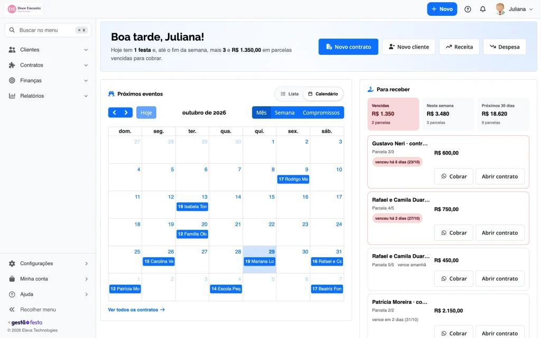Viewport: 541px width, 338px height.
Task: Expand the Contratos menu chevron
Action: (x=86, y=65)
